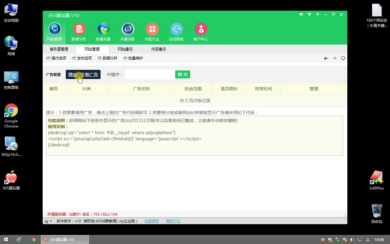Open status bar settings dropdown icon
390x244 pixels.
48,221
